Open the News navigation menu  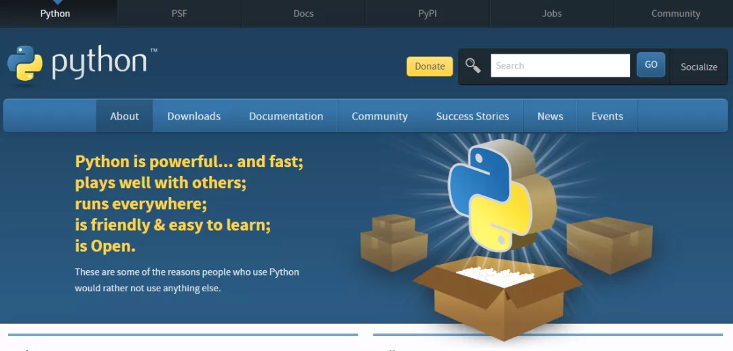click(x=550, y=116)
